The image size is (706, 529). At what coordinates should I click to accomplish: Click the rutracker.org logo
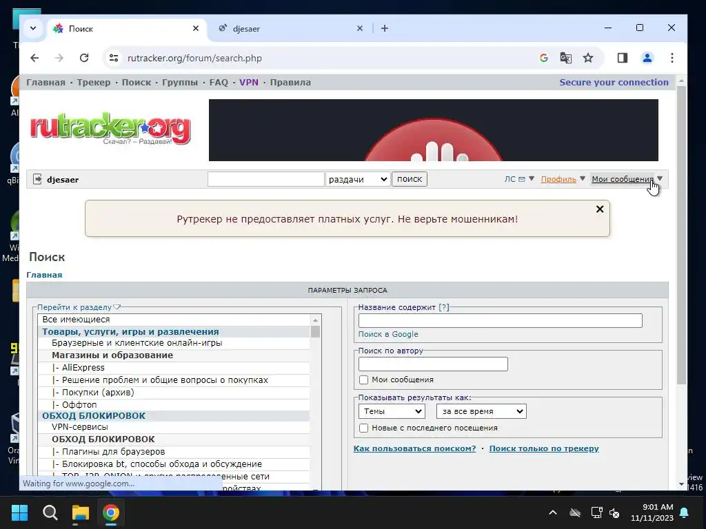[110, 129]
